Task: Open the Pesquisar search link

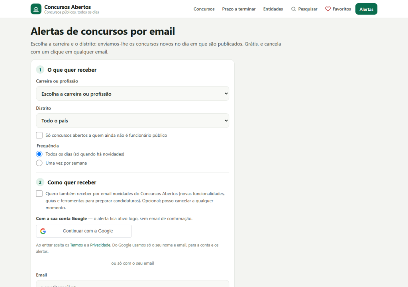Action: coord(304,9)
